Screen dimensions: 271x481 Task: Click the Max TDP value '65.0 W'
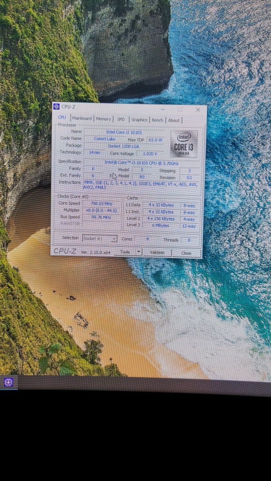point(155,140)
